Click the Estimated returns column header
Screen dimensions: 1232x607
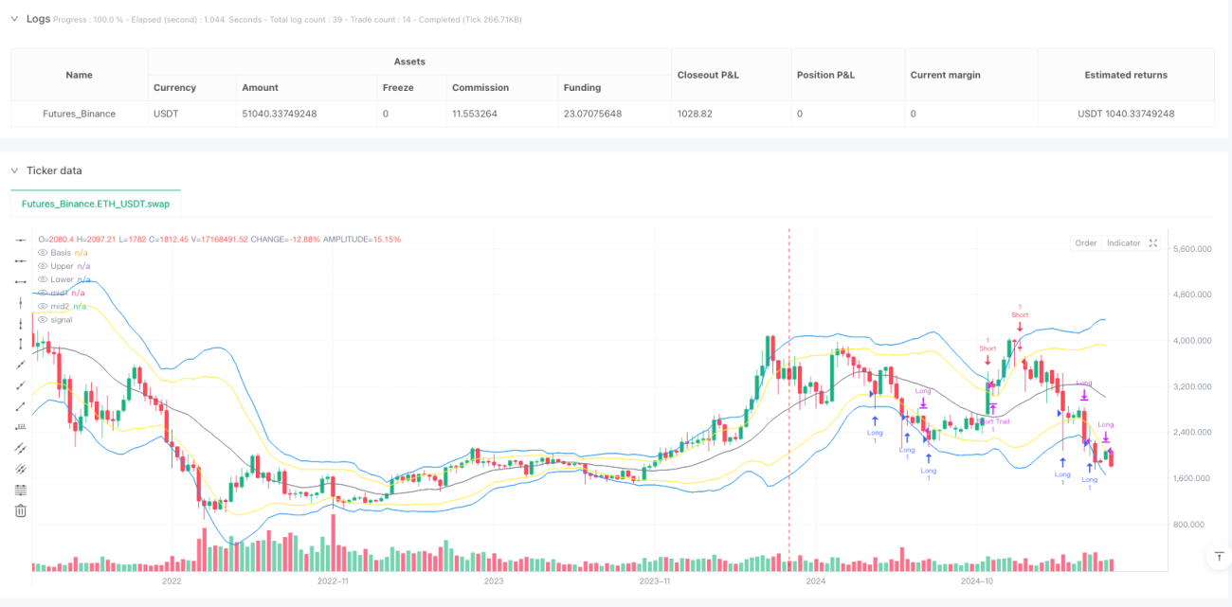click(x=1126, y=75)
